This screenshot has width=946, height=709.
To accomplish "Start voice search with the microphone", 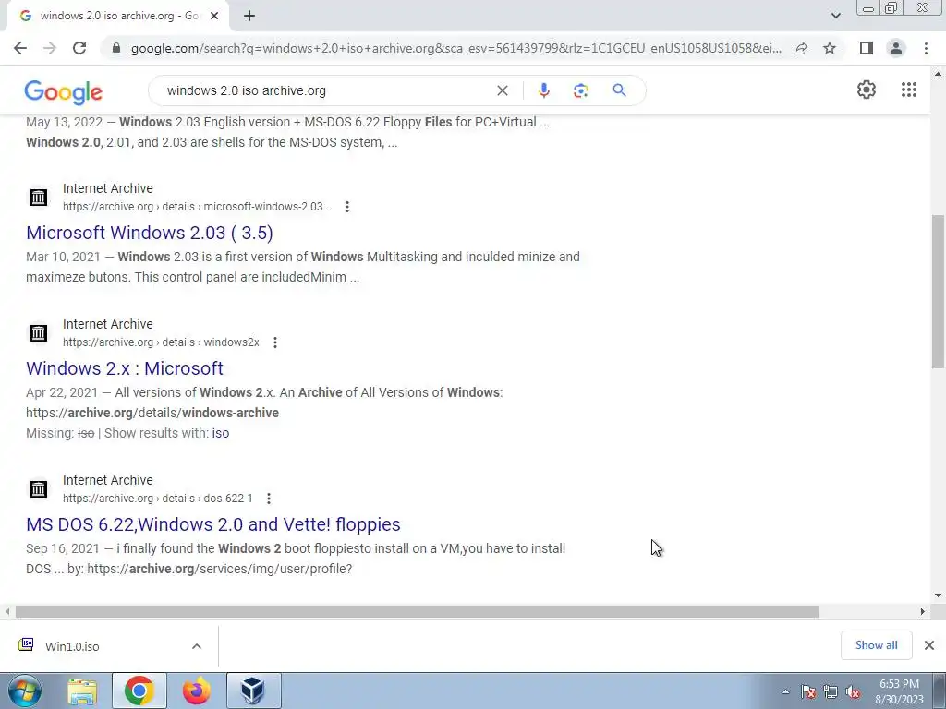I will coord(543,90).
